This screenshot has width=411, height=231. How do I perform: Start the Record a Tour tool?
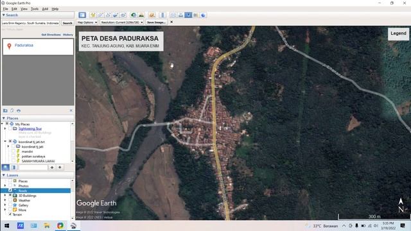coord(123,15)
